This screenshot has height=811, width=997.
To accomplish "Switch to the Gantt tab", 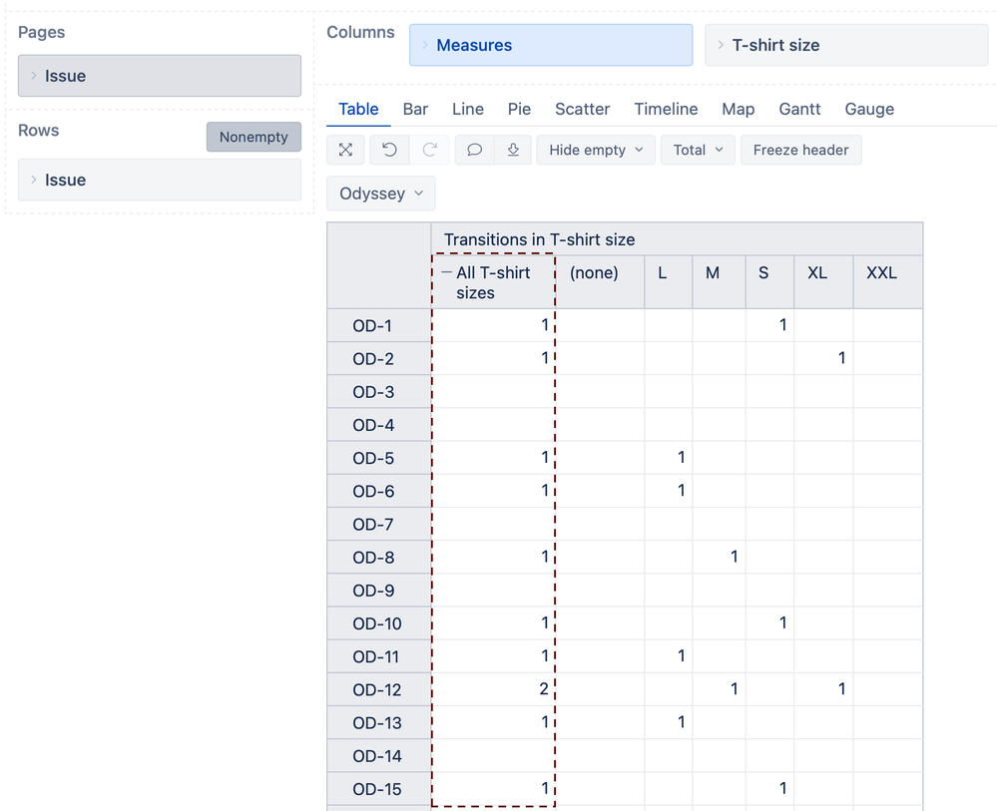I will click(801, 109).
